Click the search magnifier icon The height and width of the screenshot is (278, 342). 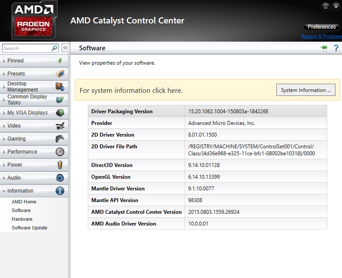[x=54, y=48]
